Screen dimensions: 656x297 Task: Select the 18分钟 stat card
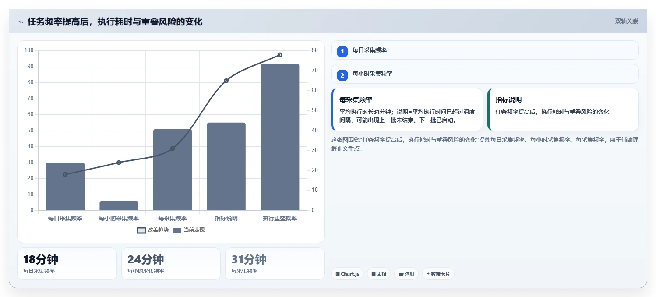pos(67,264)
